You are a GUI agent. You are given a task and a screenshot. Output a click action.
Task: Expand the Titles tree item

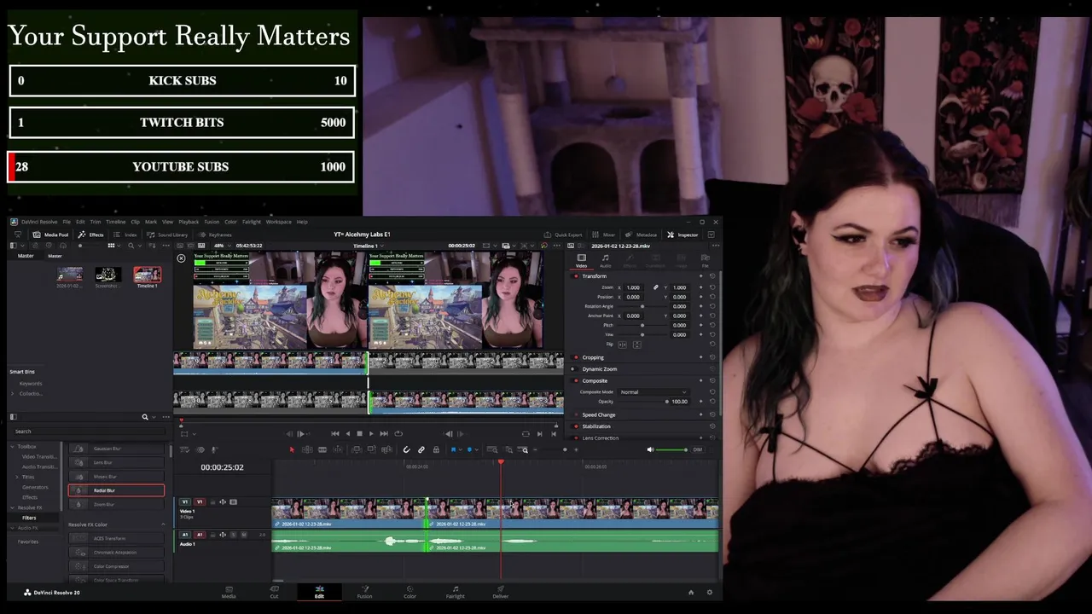[x=18, y=477]
